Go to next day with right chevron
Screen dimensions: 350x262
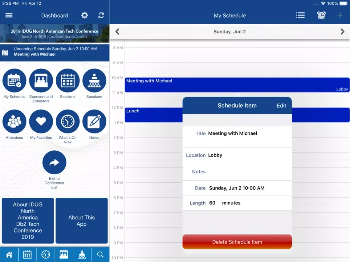(342, 32)
